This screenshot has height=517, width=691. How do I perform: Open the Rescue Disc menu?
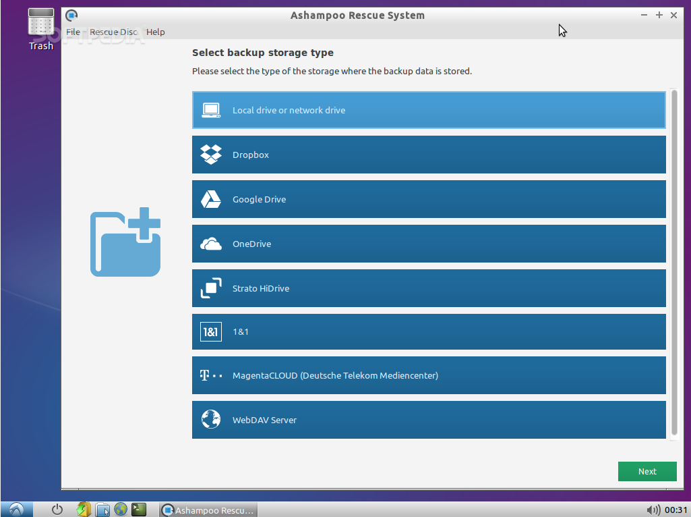[x=114, y=32]
